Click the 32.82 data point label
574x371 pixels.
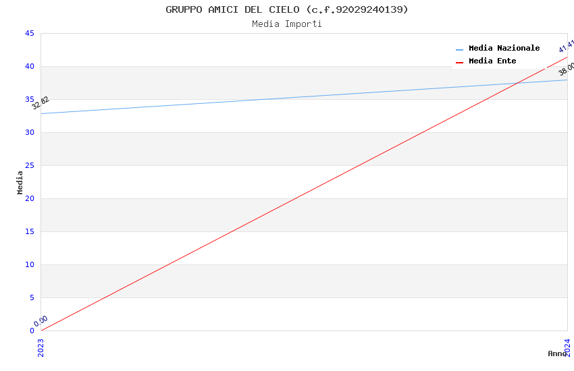pyautogui.click(x=41, y=103)
